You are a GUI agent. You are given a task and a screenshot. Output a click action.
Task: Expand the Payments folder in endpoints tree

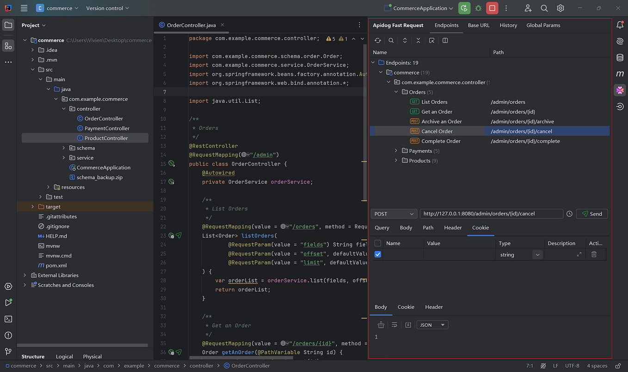pyautogui.click(x=396, y=151)
